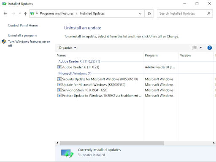Click the horizontal scrollbar thumb

[x=112, y=143]
